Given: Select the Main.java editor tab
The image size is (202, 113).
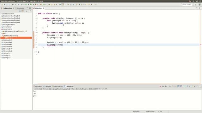Looking at the screenshot, I should [39, 8].
